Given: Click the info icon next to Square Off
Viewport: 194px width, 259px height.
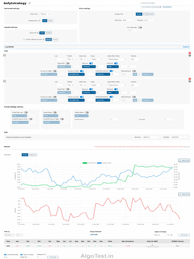Looking at the screenshot, I should pos(38,33).
